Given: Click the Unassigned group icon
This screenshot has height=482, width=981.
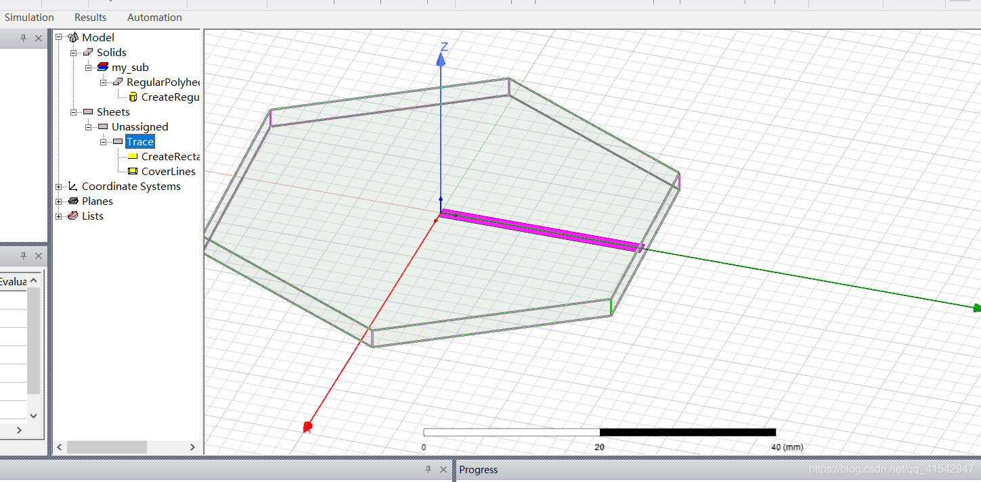Looking at the screenshot, I should [103, 126].
